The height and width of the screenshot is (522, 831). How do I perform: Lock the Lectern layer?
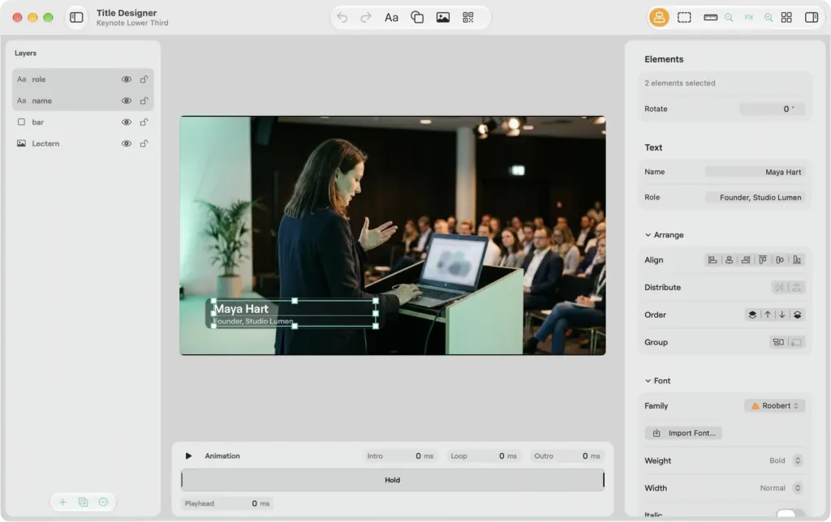[x=144, y=143]
